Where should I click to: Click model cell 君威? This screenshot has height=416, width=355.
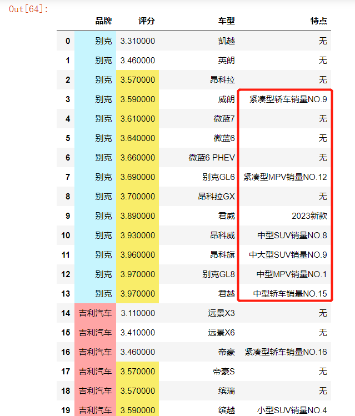(227, 216)
